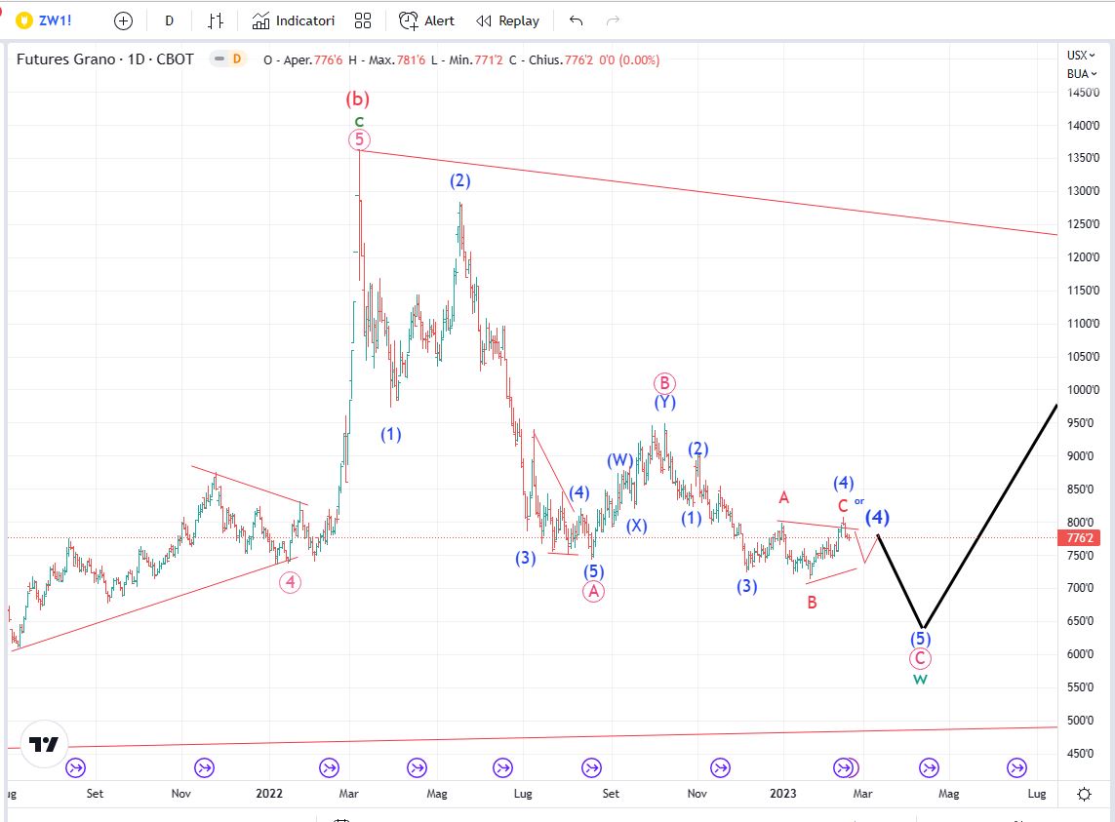
Task: Open the bar chart style selector
Action: coord(216,20)
